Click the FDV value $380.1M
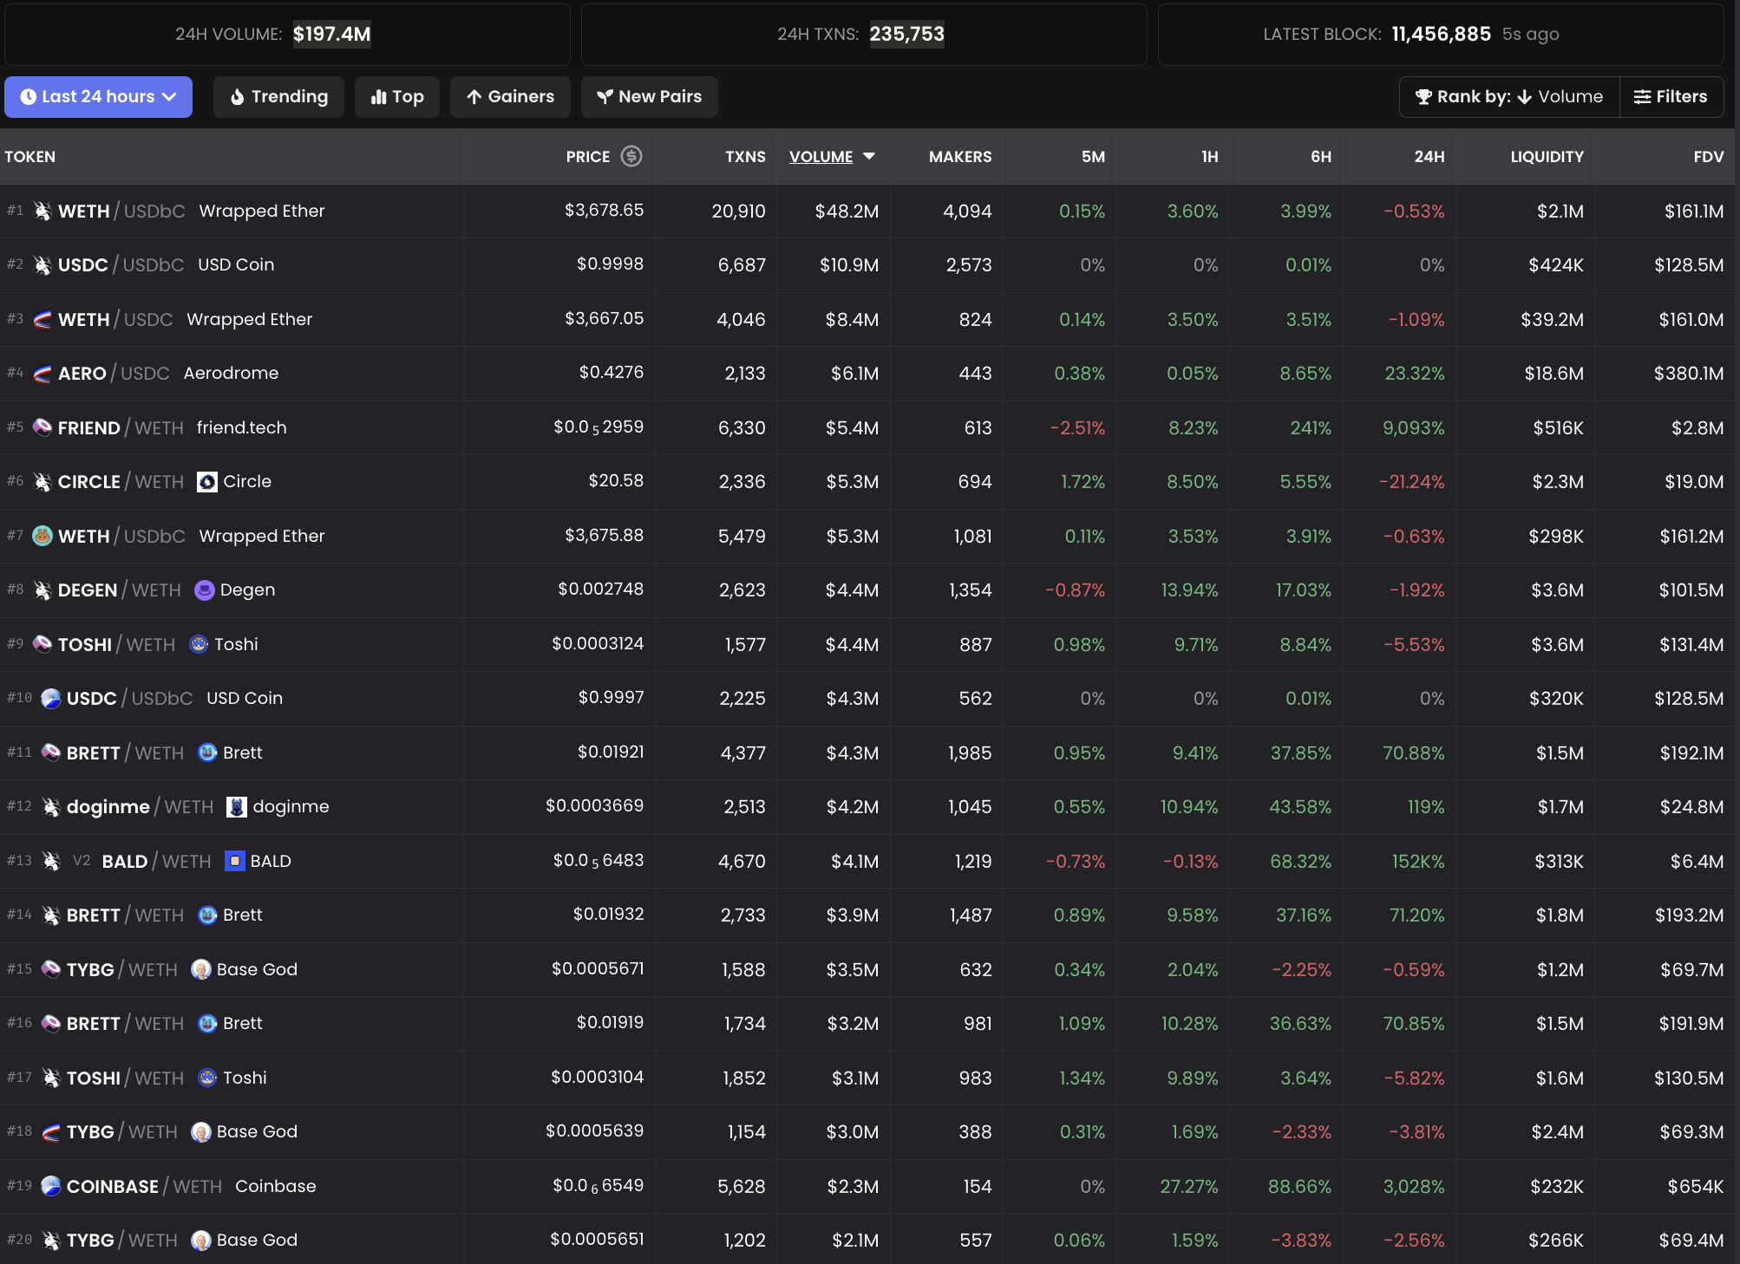 pos(1688,373)
